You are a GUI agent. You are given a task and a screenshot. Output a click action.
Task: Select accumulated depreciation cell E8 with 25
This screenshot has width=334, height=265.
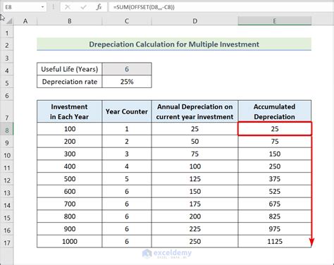(275, 129)
